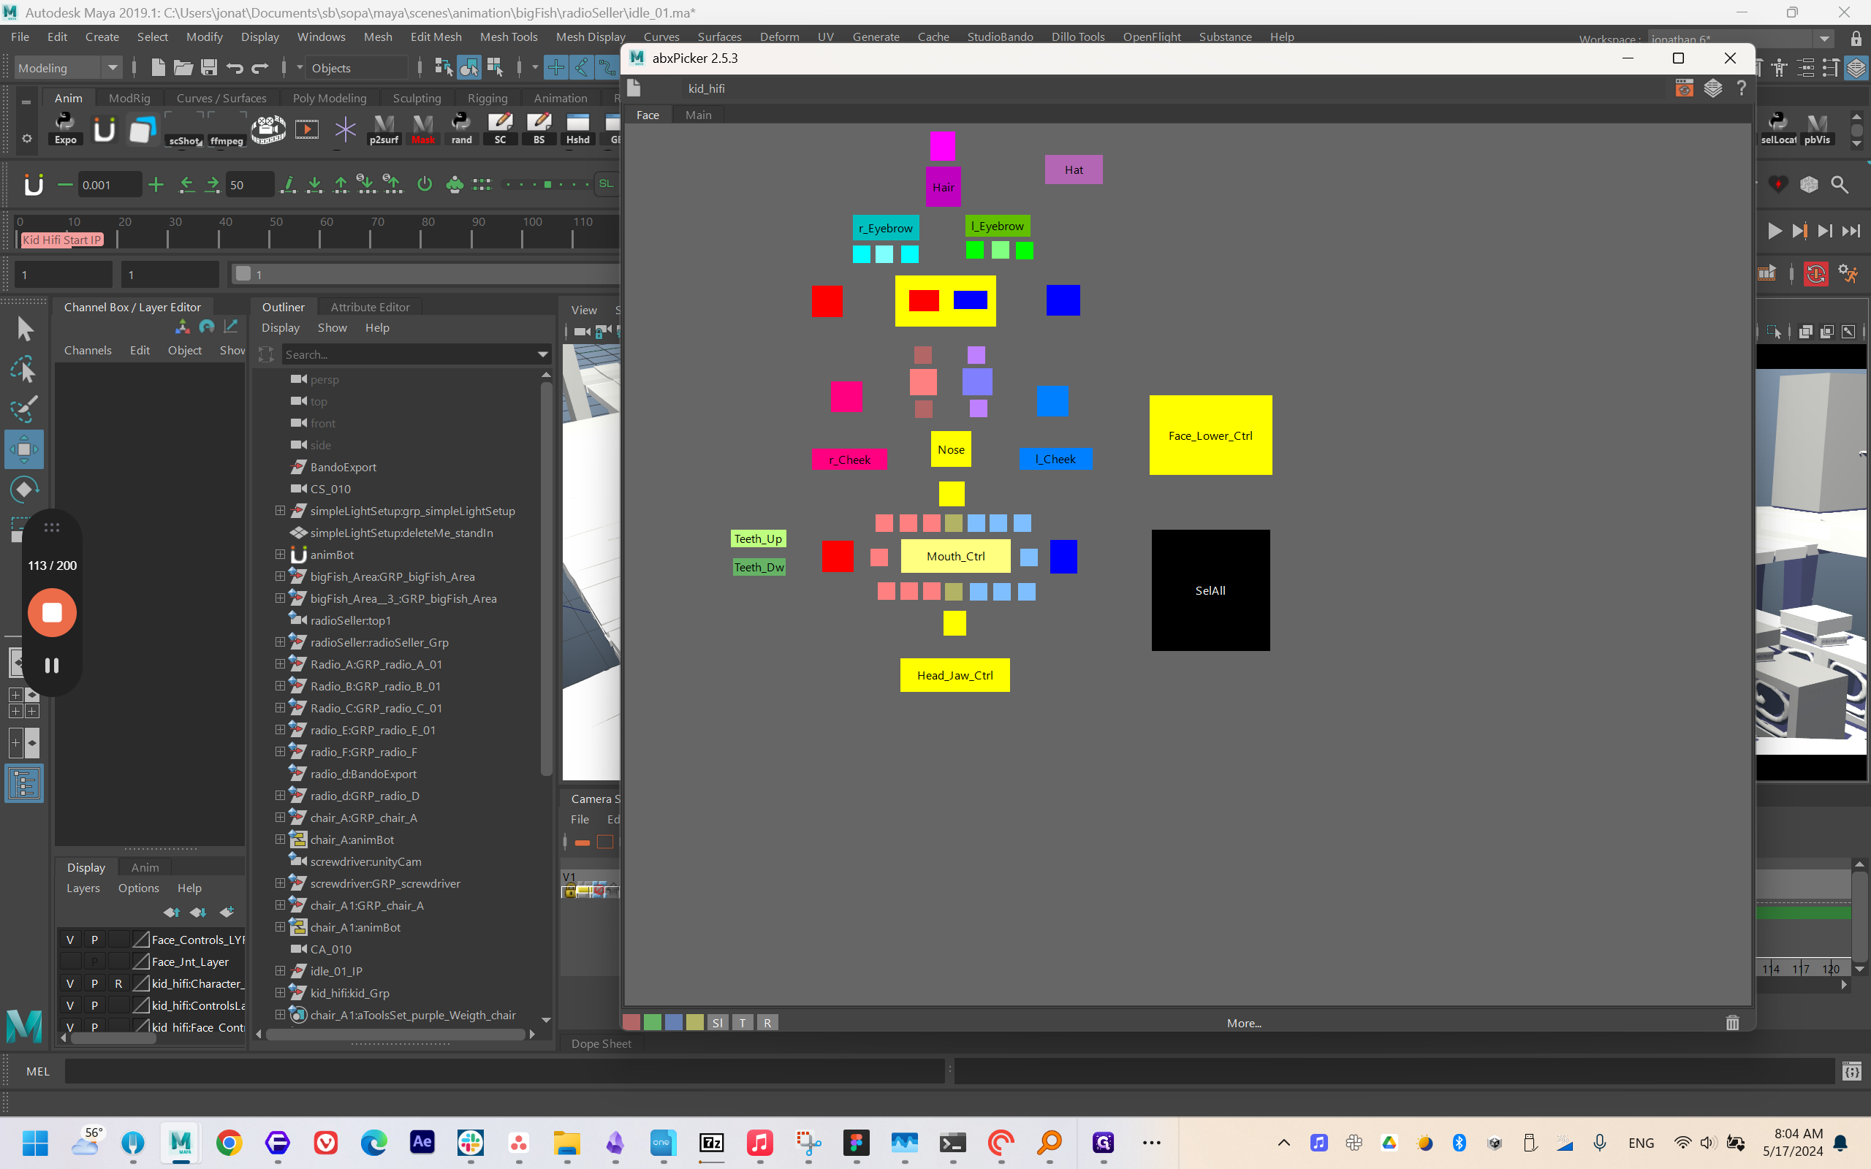Click the SC script shelf icon

tap(500, 129)
